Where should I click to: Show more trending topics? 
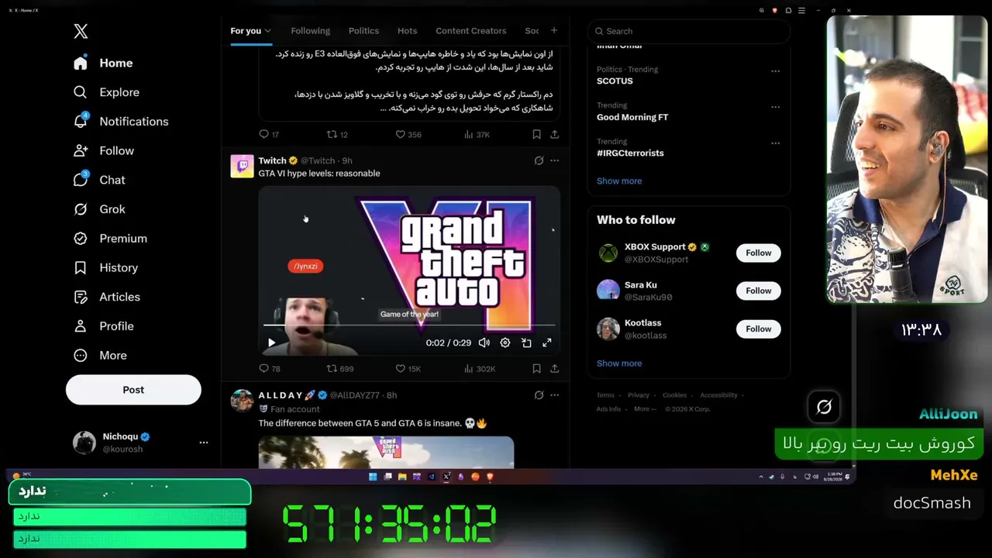[619, 181]
